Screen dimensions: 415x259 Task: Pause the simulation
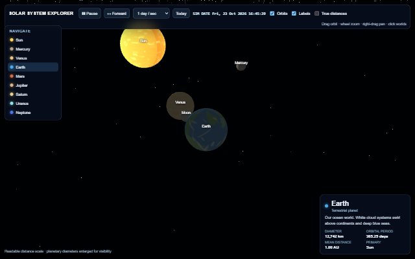89,14
